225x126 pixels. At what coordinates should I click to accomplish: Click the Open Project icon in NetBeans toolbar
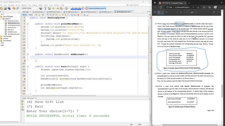click(x=6, y=8)
